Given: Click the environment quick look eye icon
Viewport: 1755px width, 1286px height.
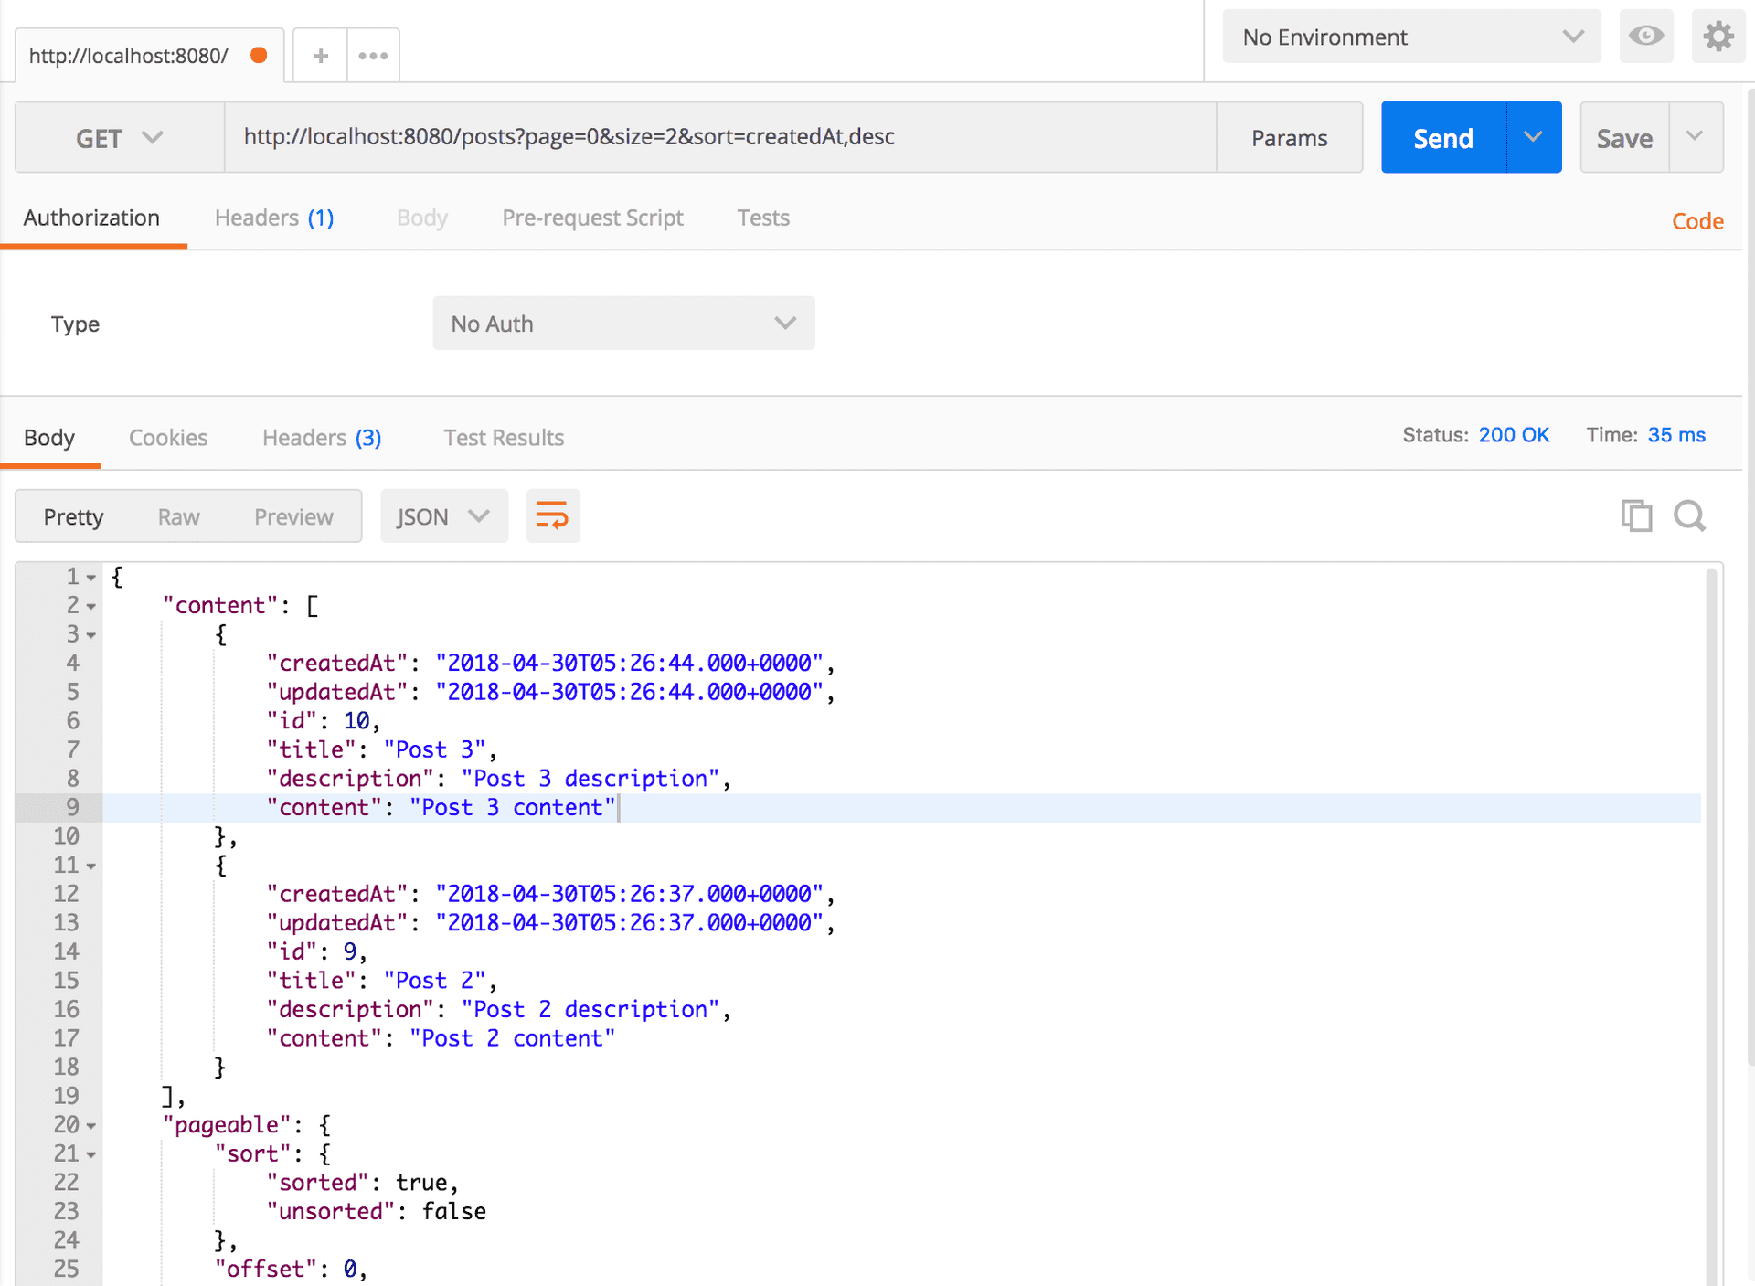Looking at the screenshot, I should 1645,37.
